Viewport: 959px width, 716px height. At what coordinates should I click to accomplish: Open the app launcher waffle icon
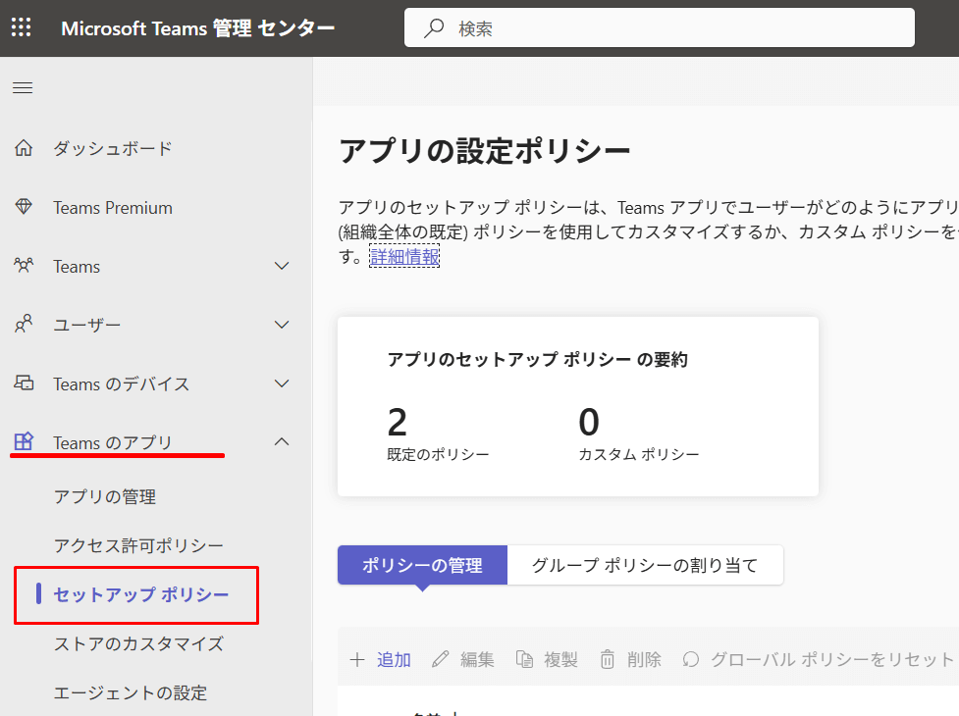click(22, 27)
